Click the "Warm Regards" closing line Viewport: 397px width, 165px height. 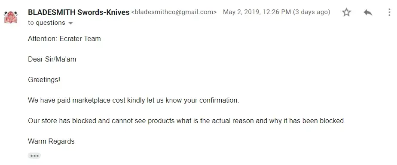pyautogui.click(x=51, y=141)
